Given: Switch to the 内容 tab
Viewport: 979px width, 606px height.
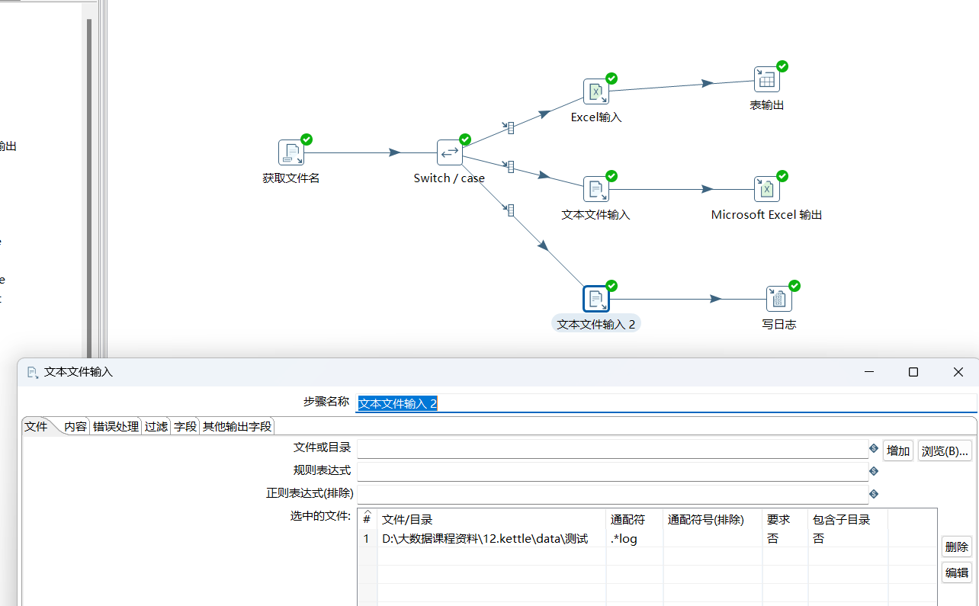Looking at the screenshot, I should point(75,427).
